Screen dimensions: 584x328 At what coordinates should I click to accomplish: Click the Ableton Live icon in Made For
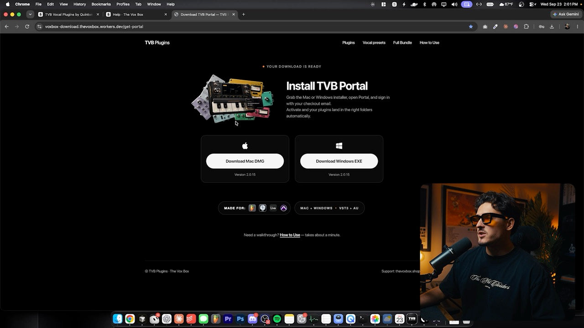tap(273, 208)
